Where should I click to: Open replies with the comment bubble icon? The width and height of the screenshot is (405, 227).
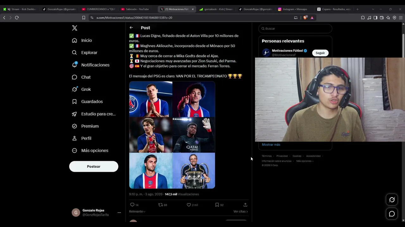pyautogui.click(x=132, y=205)
